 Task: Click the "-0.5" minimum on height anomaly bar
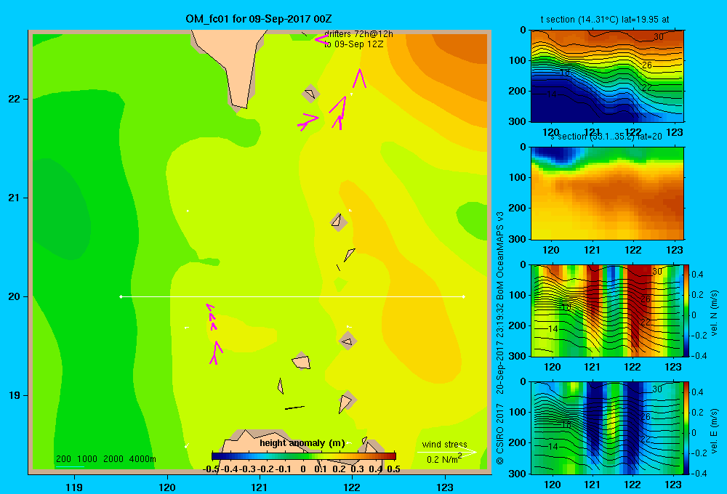(x=211, y=469)
